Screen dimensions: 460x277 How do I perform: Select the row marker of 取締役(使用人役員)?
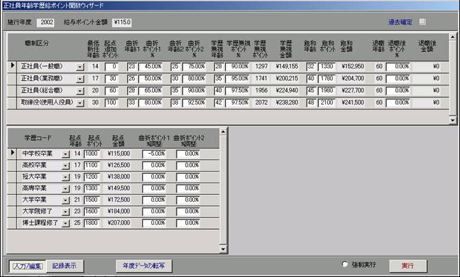click(x=12, y=103)
